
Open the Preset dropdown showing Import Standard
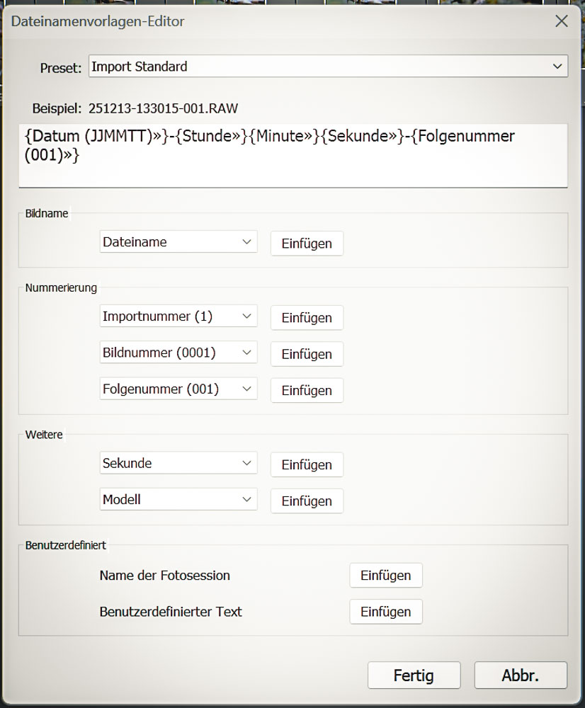coord(328,66)
